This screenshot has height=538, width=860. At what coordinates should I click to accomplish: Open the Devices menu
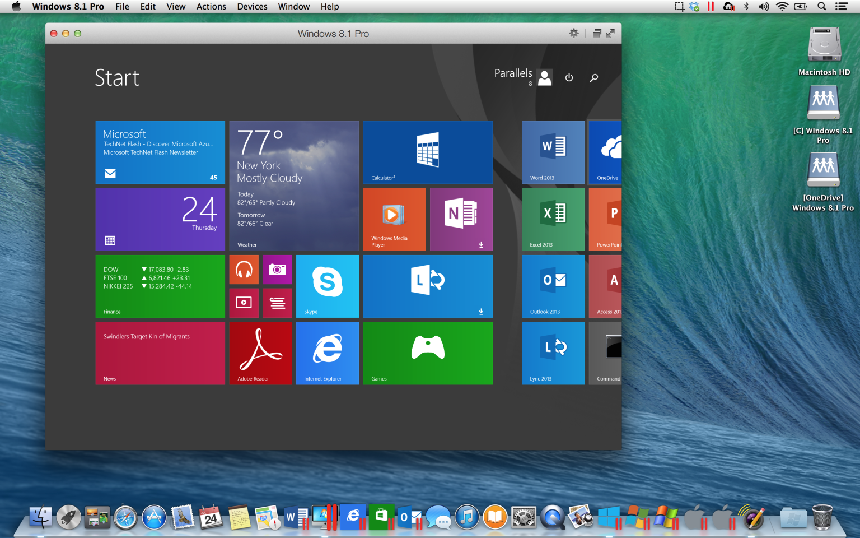(x=251, y=6)
